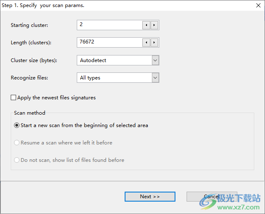Close the scan params dialog
Image resolution: width=265 pixels, height=214 pixels.
[258, 5]
